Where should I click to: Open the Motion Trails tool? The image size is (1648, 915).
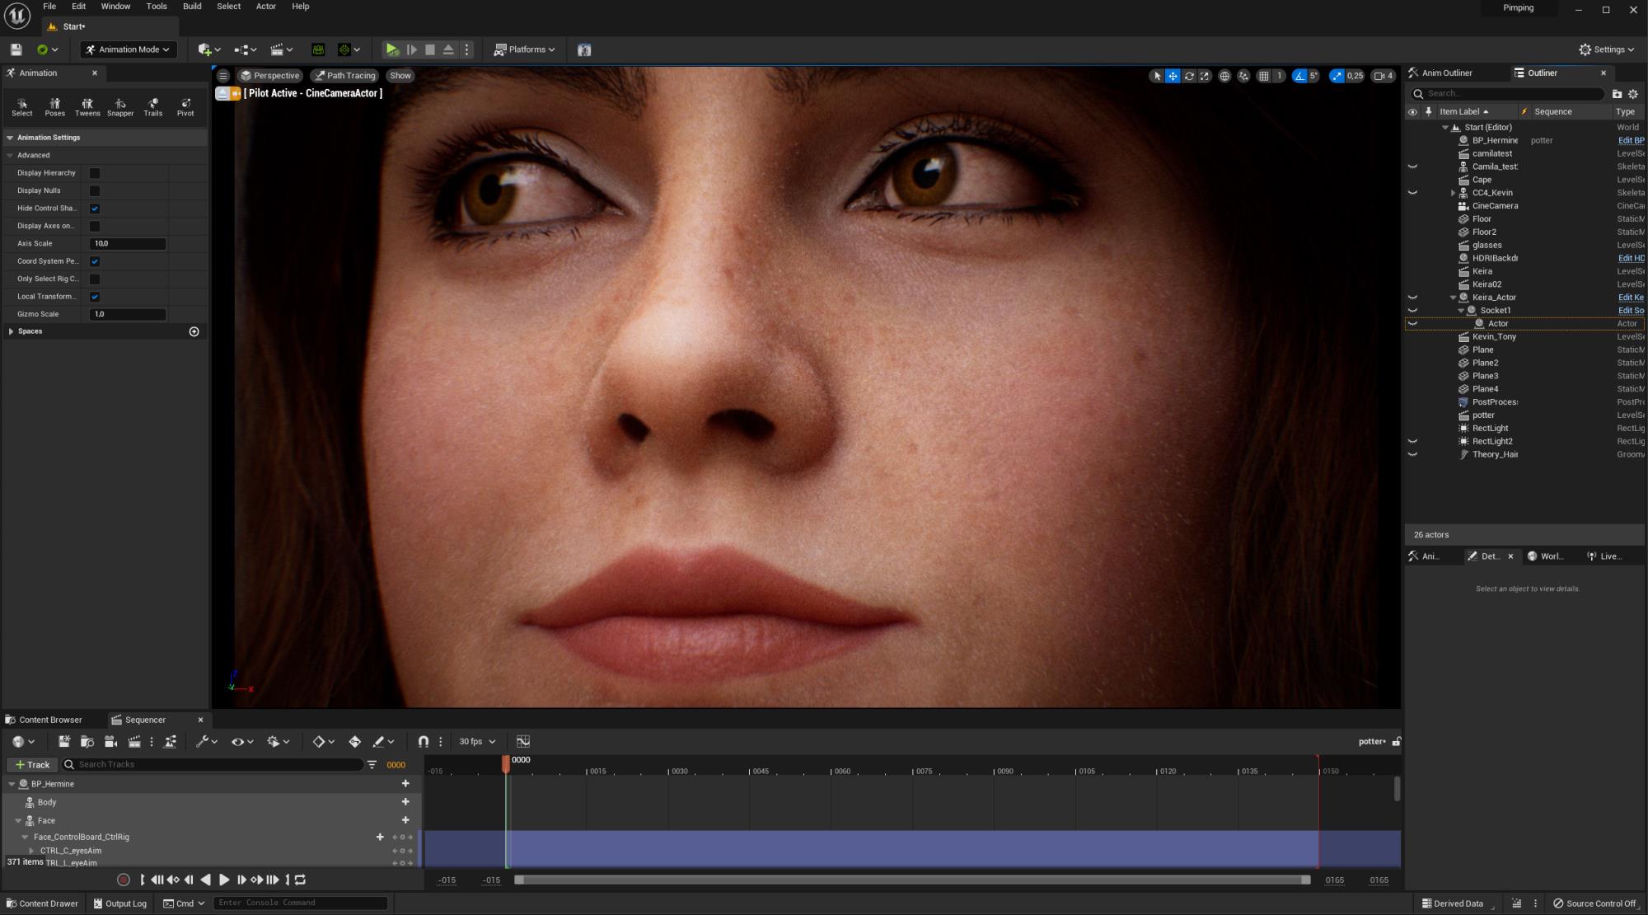(153, 107)
